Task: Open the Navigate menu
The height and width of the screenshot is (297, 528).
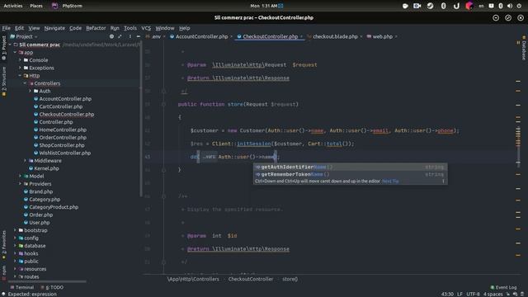Action: coord(54,28)
